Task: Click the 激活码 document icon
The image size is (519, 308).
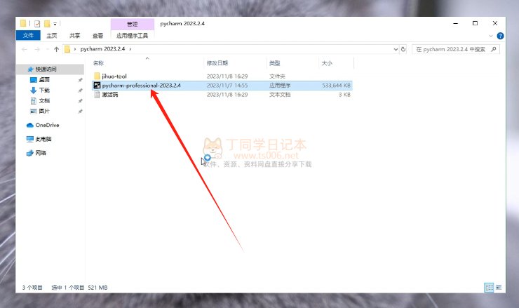Action: click(97, 95)
